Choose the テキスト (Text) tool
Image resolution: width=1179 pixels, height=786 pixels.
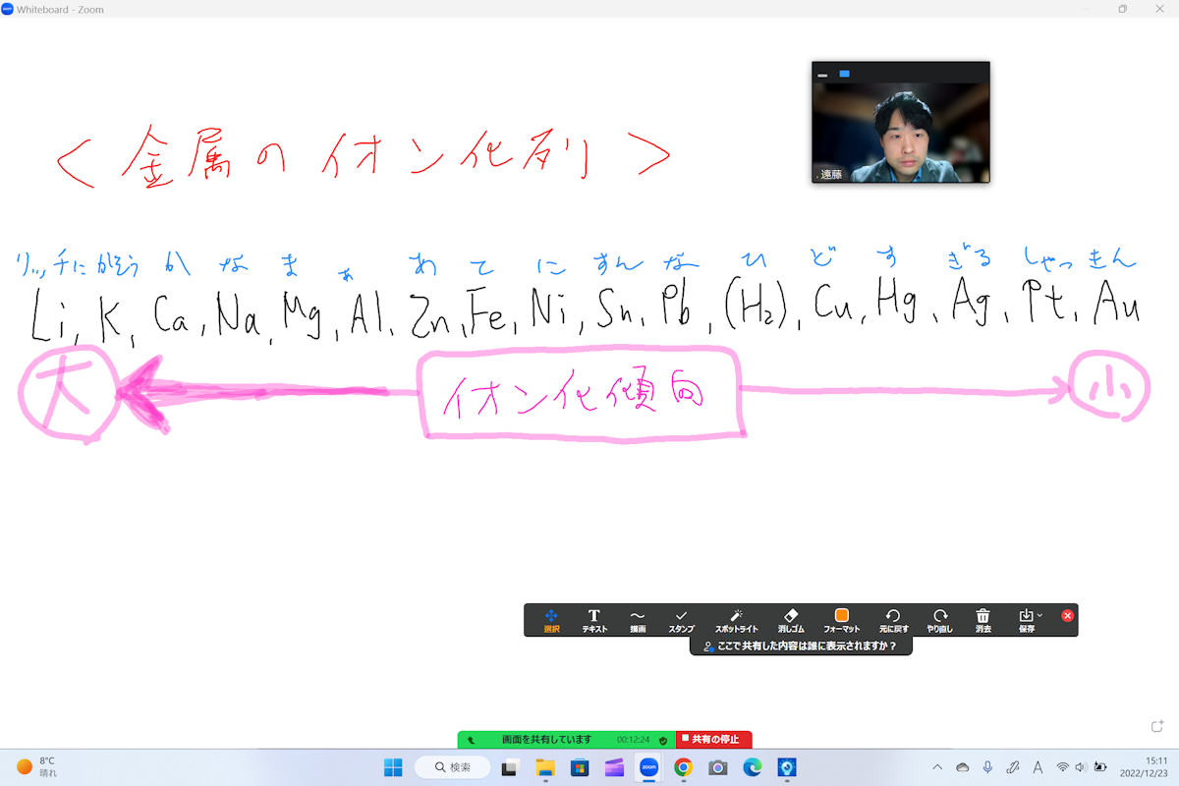coord(594,619)
